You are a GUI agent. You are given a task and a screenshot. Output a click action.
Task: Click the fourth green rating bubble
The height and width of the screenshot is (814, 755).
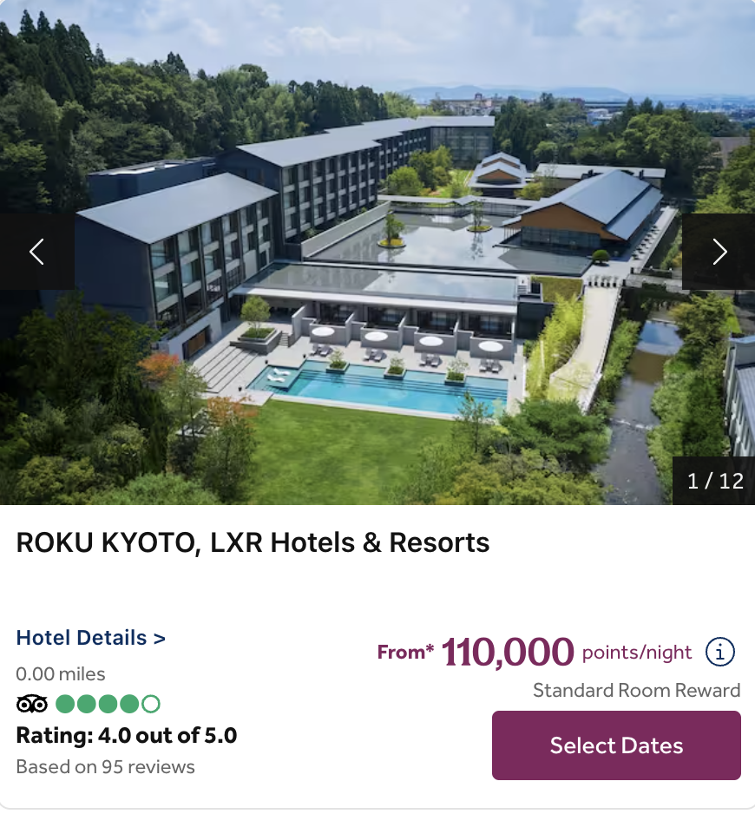point(129,704)
